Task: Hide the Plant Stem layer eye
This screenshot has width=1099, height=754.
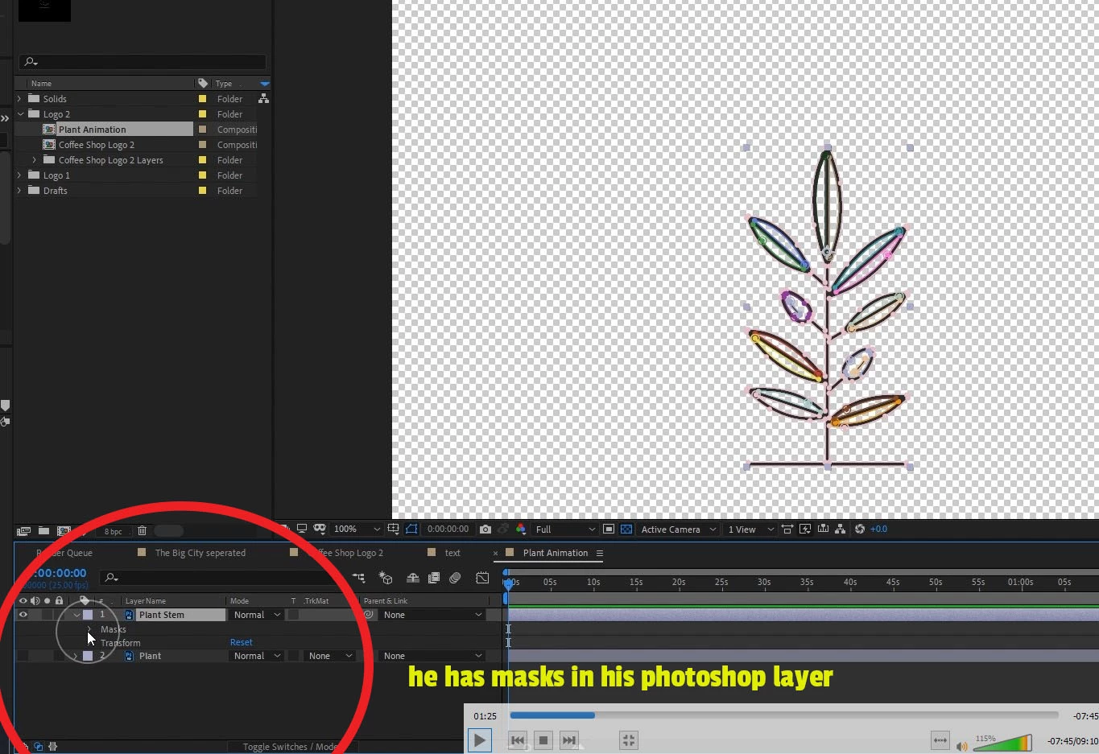Action: point(23,615)
